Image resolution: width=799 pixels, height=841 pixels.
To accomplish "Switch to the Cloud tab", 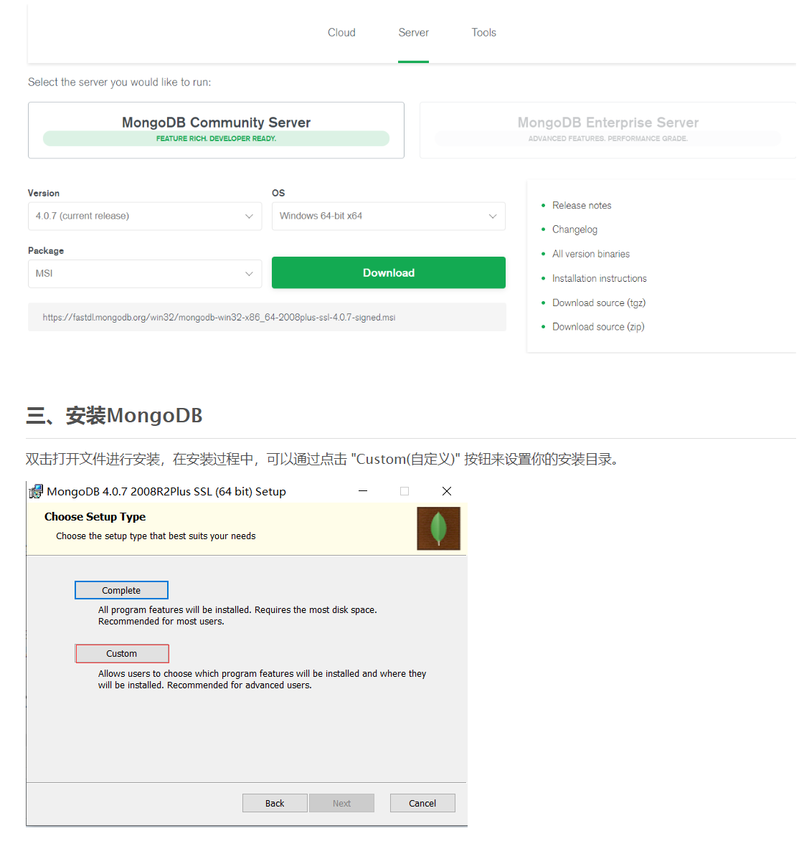I will (x=341, y=33).
